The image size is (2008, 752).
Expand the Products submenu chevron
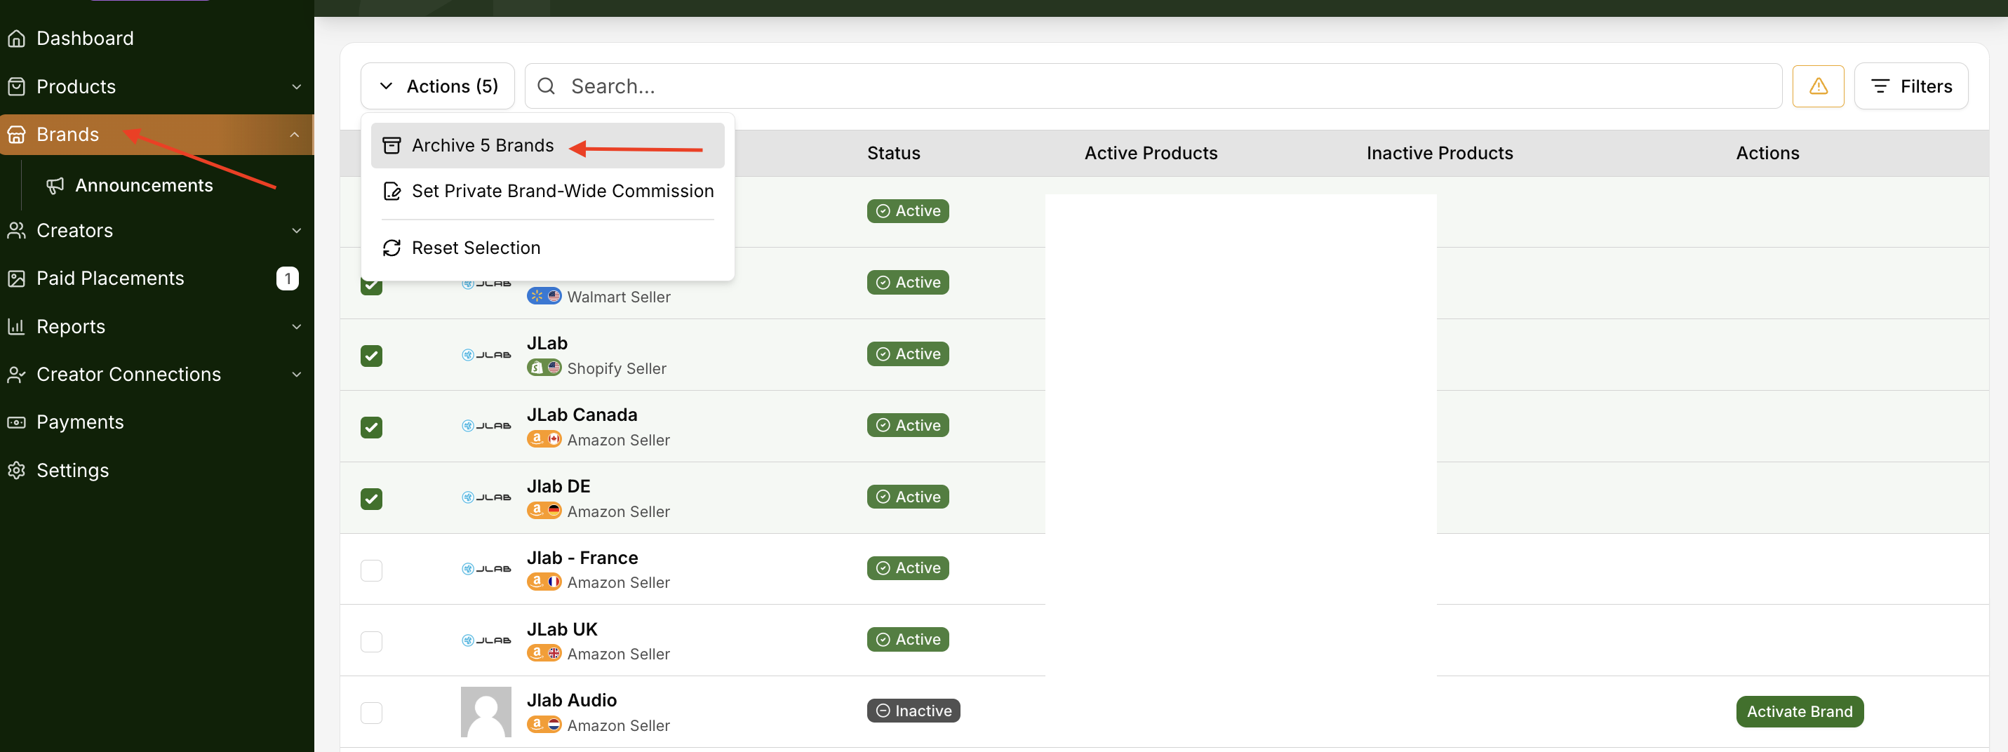[296, 86]
